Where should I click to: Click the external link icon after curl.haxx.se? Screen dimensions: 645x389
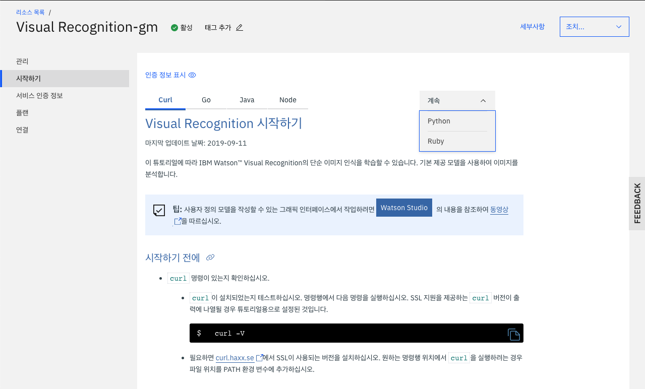pos(260,358)
